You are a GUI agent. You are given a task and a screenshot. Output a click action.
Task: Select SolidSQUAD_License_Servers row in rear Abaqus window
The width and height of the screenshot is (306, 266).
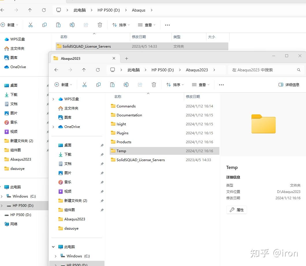[x=142, y=46]
